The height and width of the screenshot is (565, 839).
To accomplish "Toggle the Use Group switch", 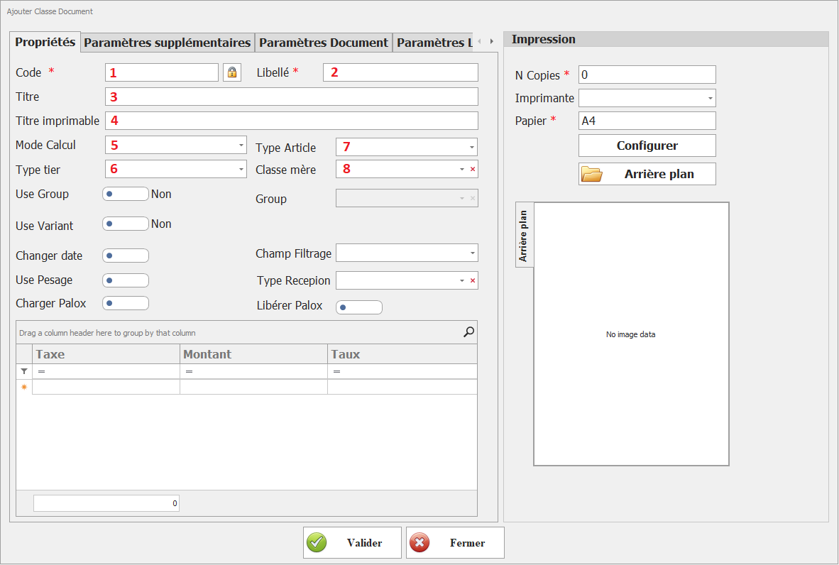I will [x=125, y=194].
